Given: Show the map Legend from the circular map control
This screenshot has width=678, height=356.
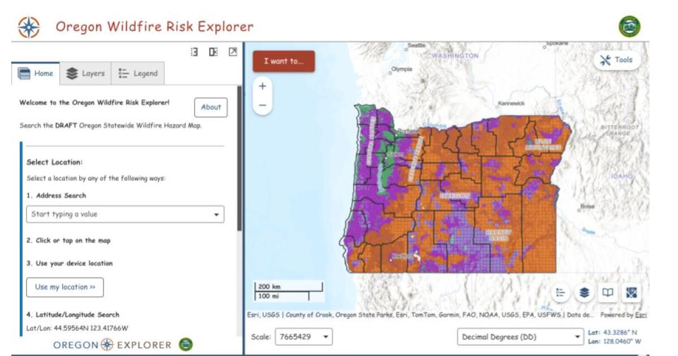Looking at the screenshot, I should click(560, 292).
